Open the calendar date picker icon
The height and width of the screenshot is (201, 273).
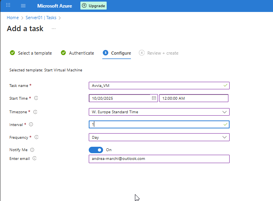coord(154,98)
